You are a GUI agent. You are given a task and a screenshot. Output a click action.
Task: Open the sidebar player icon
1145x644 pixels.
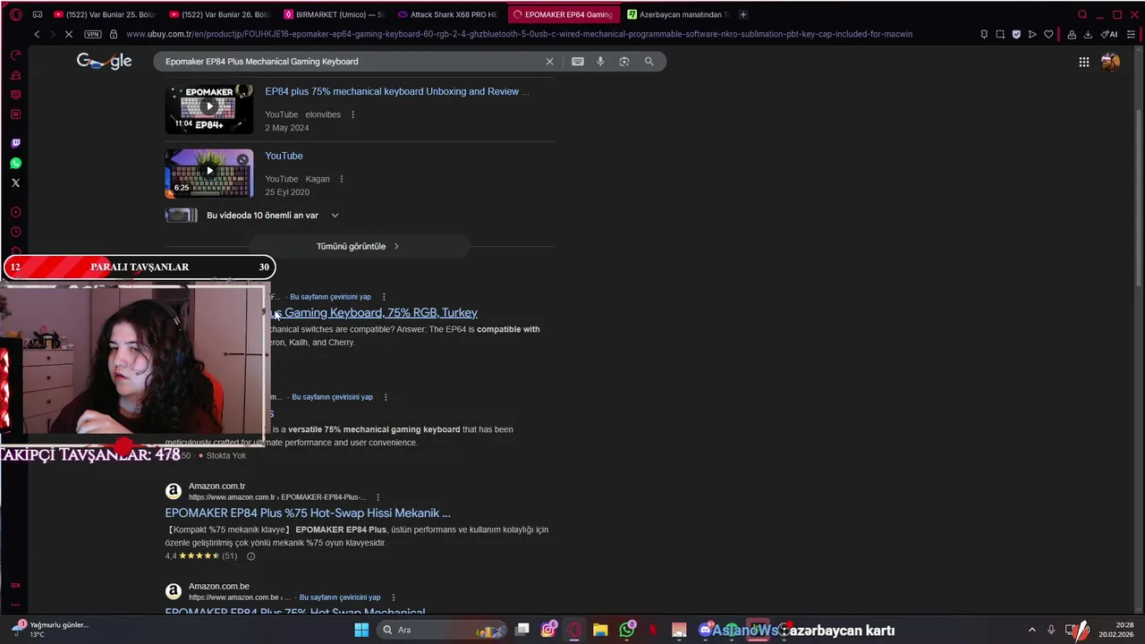[15, 212]
